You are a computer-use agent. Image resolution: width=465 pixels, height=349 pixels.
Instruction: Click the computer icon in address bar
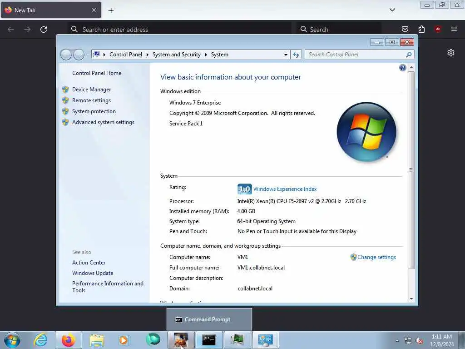[96, 55]
